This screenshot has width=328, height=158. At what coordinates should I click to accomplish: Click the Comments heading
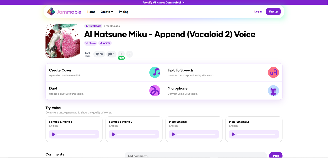pos(55,154)
